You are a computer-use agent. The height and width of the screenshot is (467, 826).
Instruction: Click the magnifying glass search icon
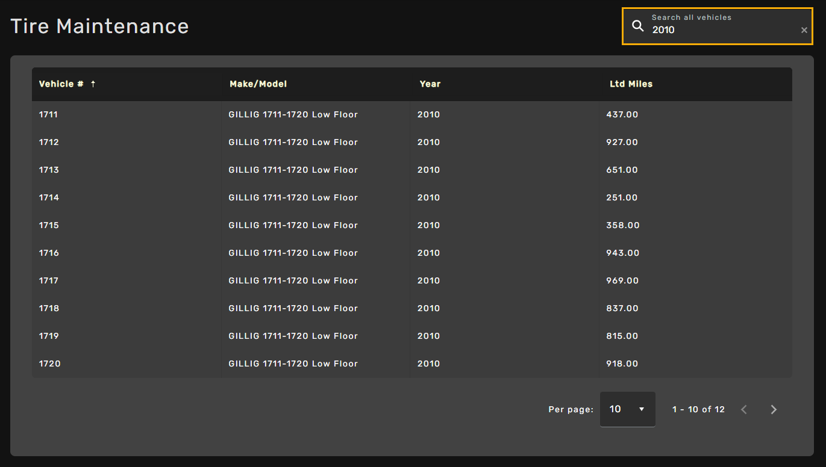[637, 26]
